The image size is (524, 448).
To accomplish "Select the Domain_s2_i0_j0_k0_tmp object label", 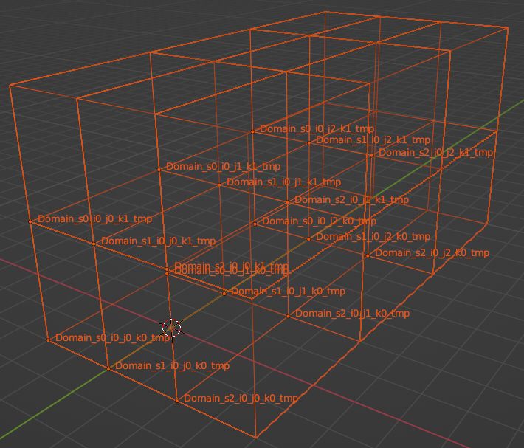I will pos(241,399).
